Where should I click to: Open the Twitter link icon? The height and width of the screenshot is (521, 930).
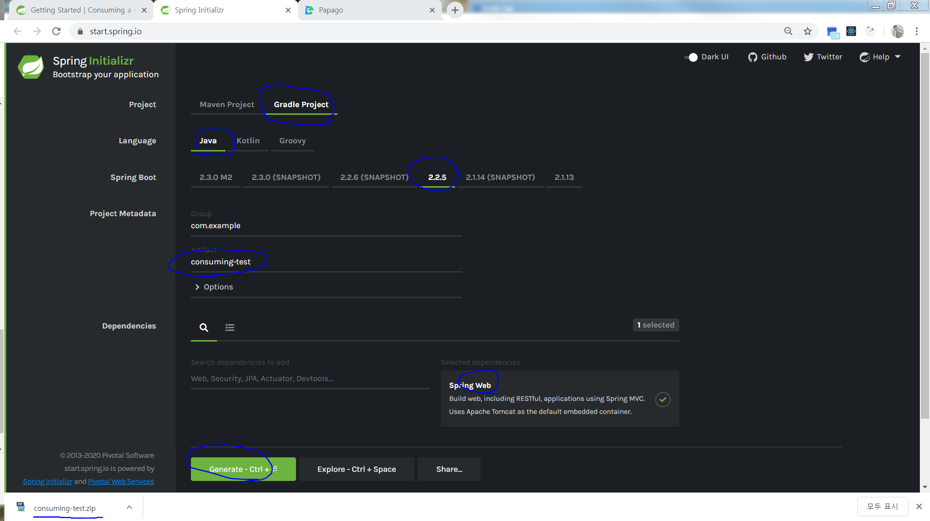(x=808, y=57)
